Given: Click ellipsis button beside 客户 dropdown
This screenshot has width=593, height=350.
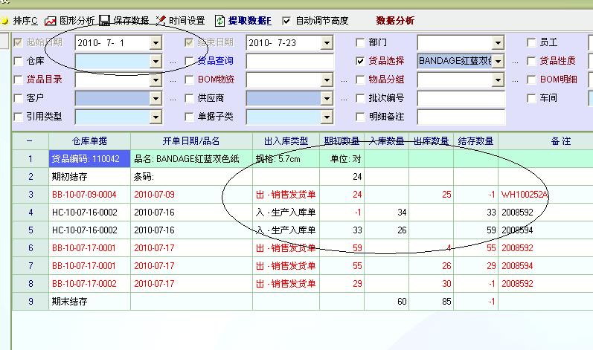Looking at the screenshot, I should [x=173, y=98].
